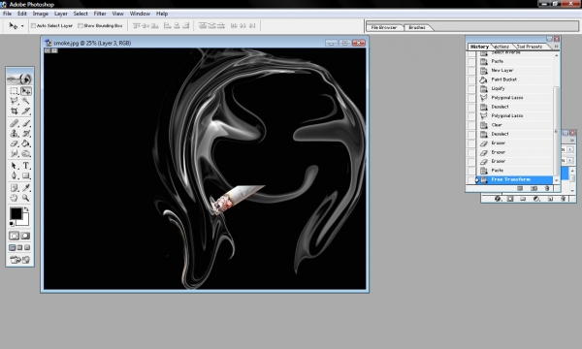Screen dimensions: 582x349
Task: Enable Auto Select Layer checkbox
Action: click(33, 25)
